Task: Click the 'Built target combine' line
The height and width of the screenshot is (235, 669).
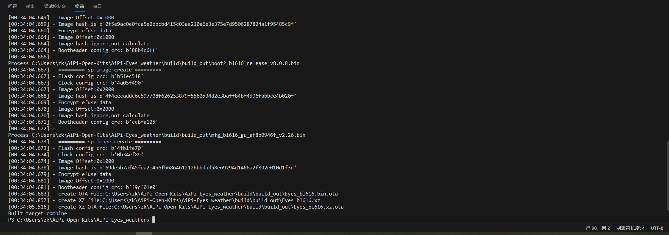Action: point(38,213)
